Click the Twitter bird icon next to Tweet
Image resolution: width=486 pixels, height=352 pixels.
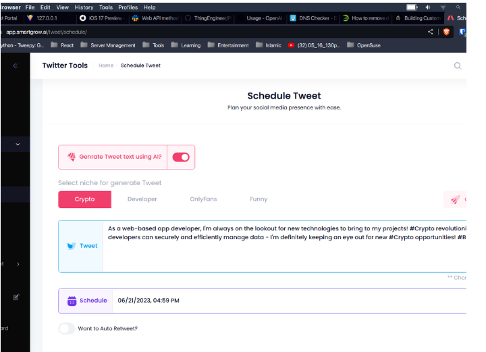(72, 246)
